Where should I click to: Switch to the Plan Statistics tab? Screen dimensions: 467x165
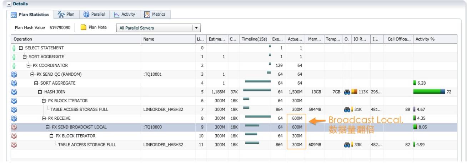(30, 15)
